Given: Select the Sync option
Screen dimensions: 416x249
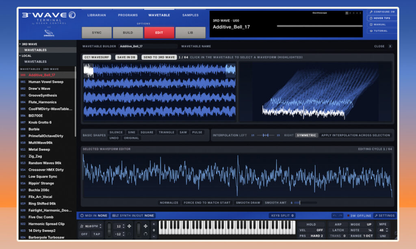Looking at the screenshot, I should [x=97, y=32].
